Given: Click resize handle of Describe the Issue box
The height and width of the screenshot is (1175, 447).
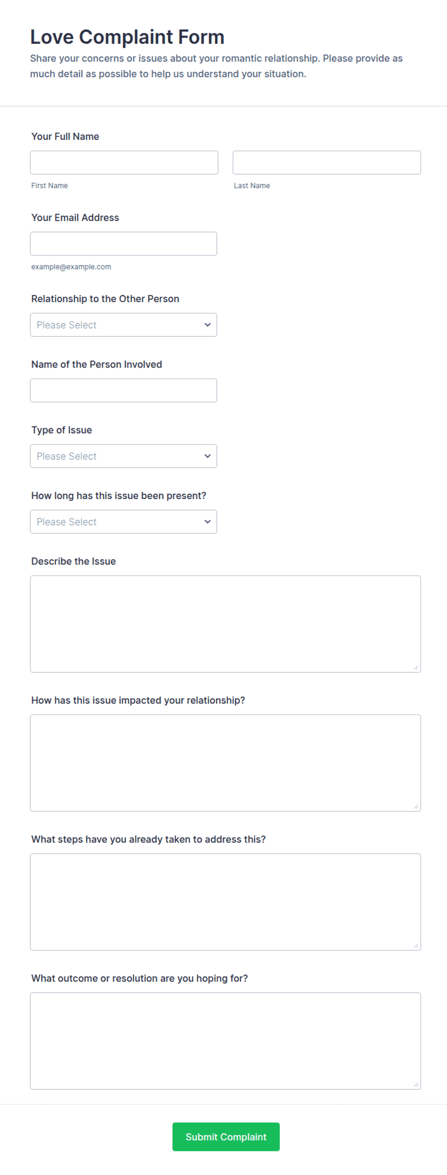Looking at the screenshot, I should 416,667.
